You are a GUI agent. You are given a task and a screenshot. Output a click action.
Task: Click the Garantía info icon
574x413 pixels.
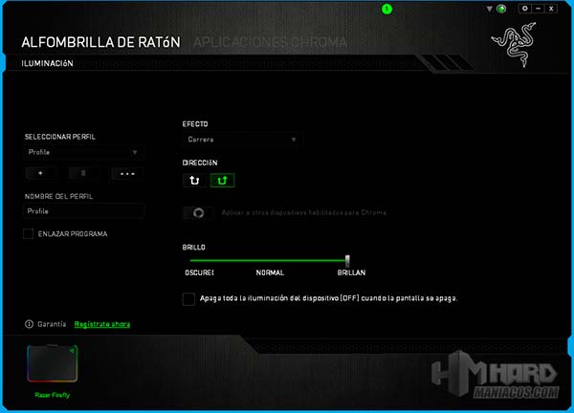coord(29,324)
